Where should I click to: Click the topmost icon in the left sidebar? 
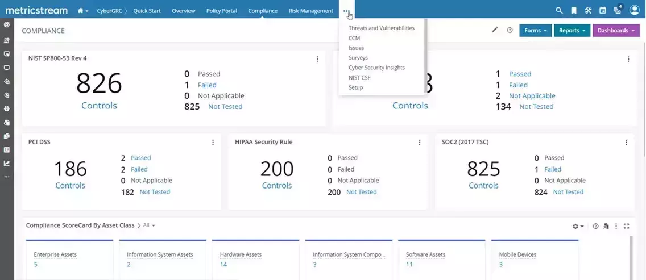(7, 25)
